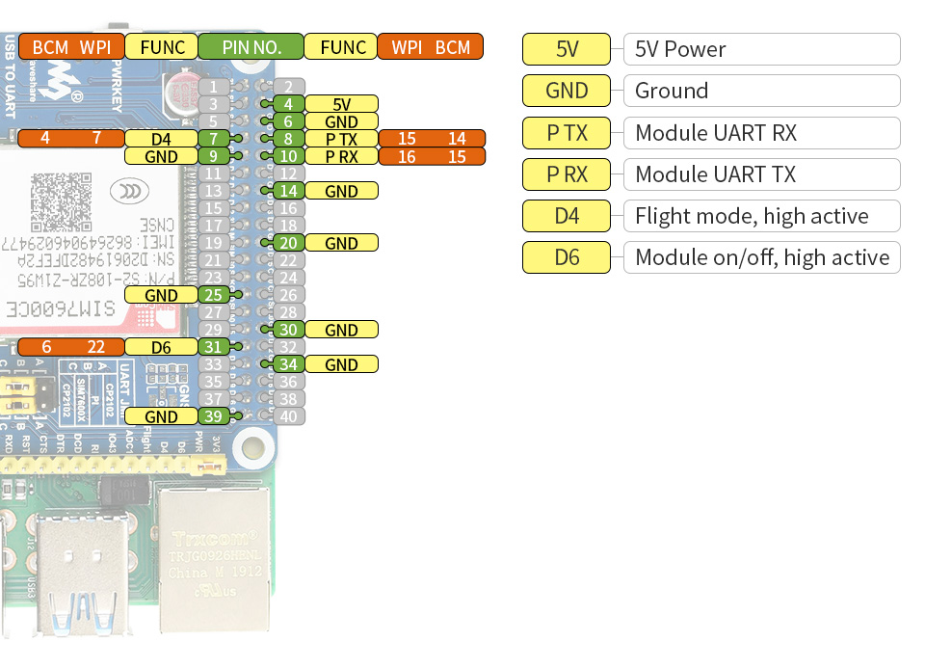
Task: Click the '5V Power' legend description
Action: [761, 49]
